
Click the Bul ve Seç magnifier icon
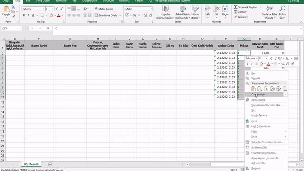coord(282,9)
